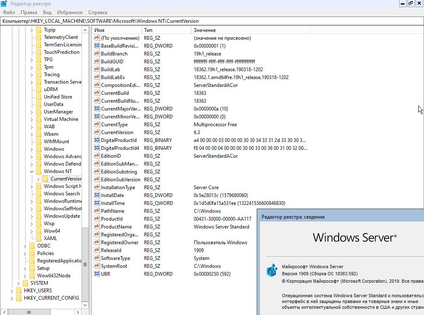424x315 pixels.
Task: Select the ReleaseId string icon
Action: coord(97,250)
